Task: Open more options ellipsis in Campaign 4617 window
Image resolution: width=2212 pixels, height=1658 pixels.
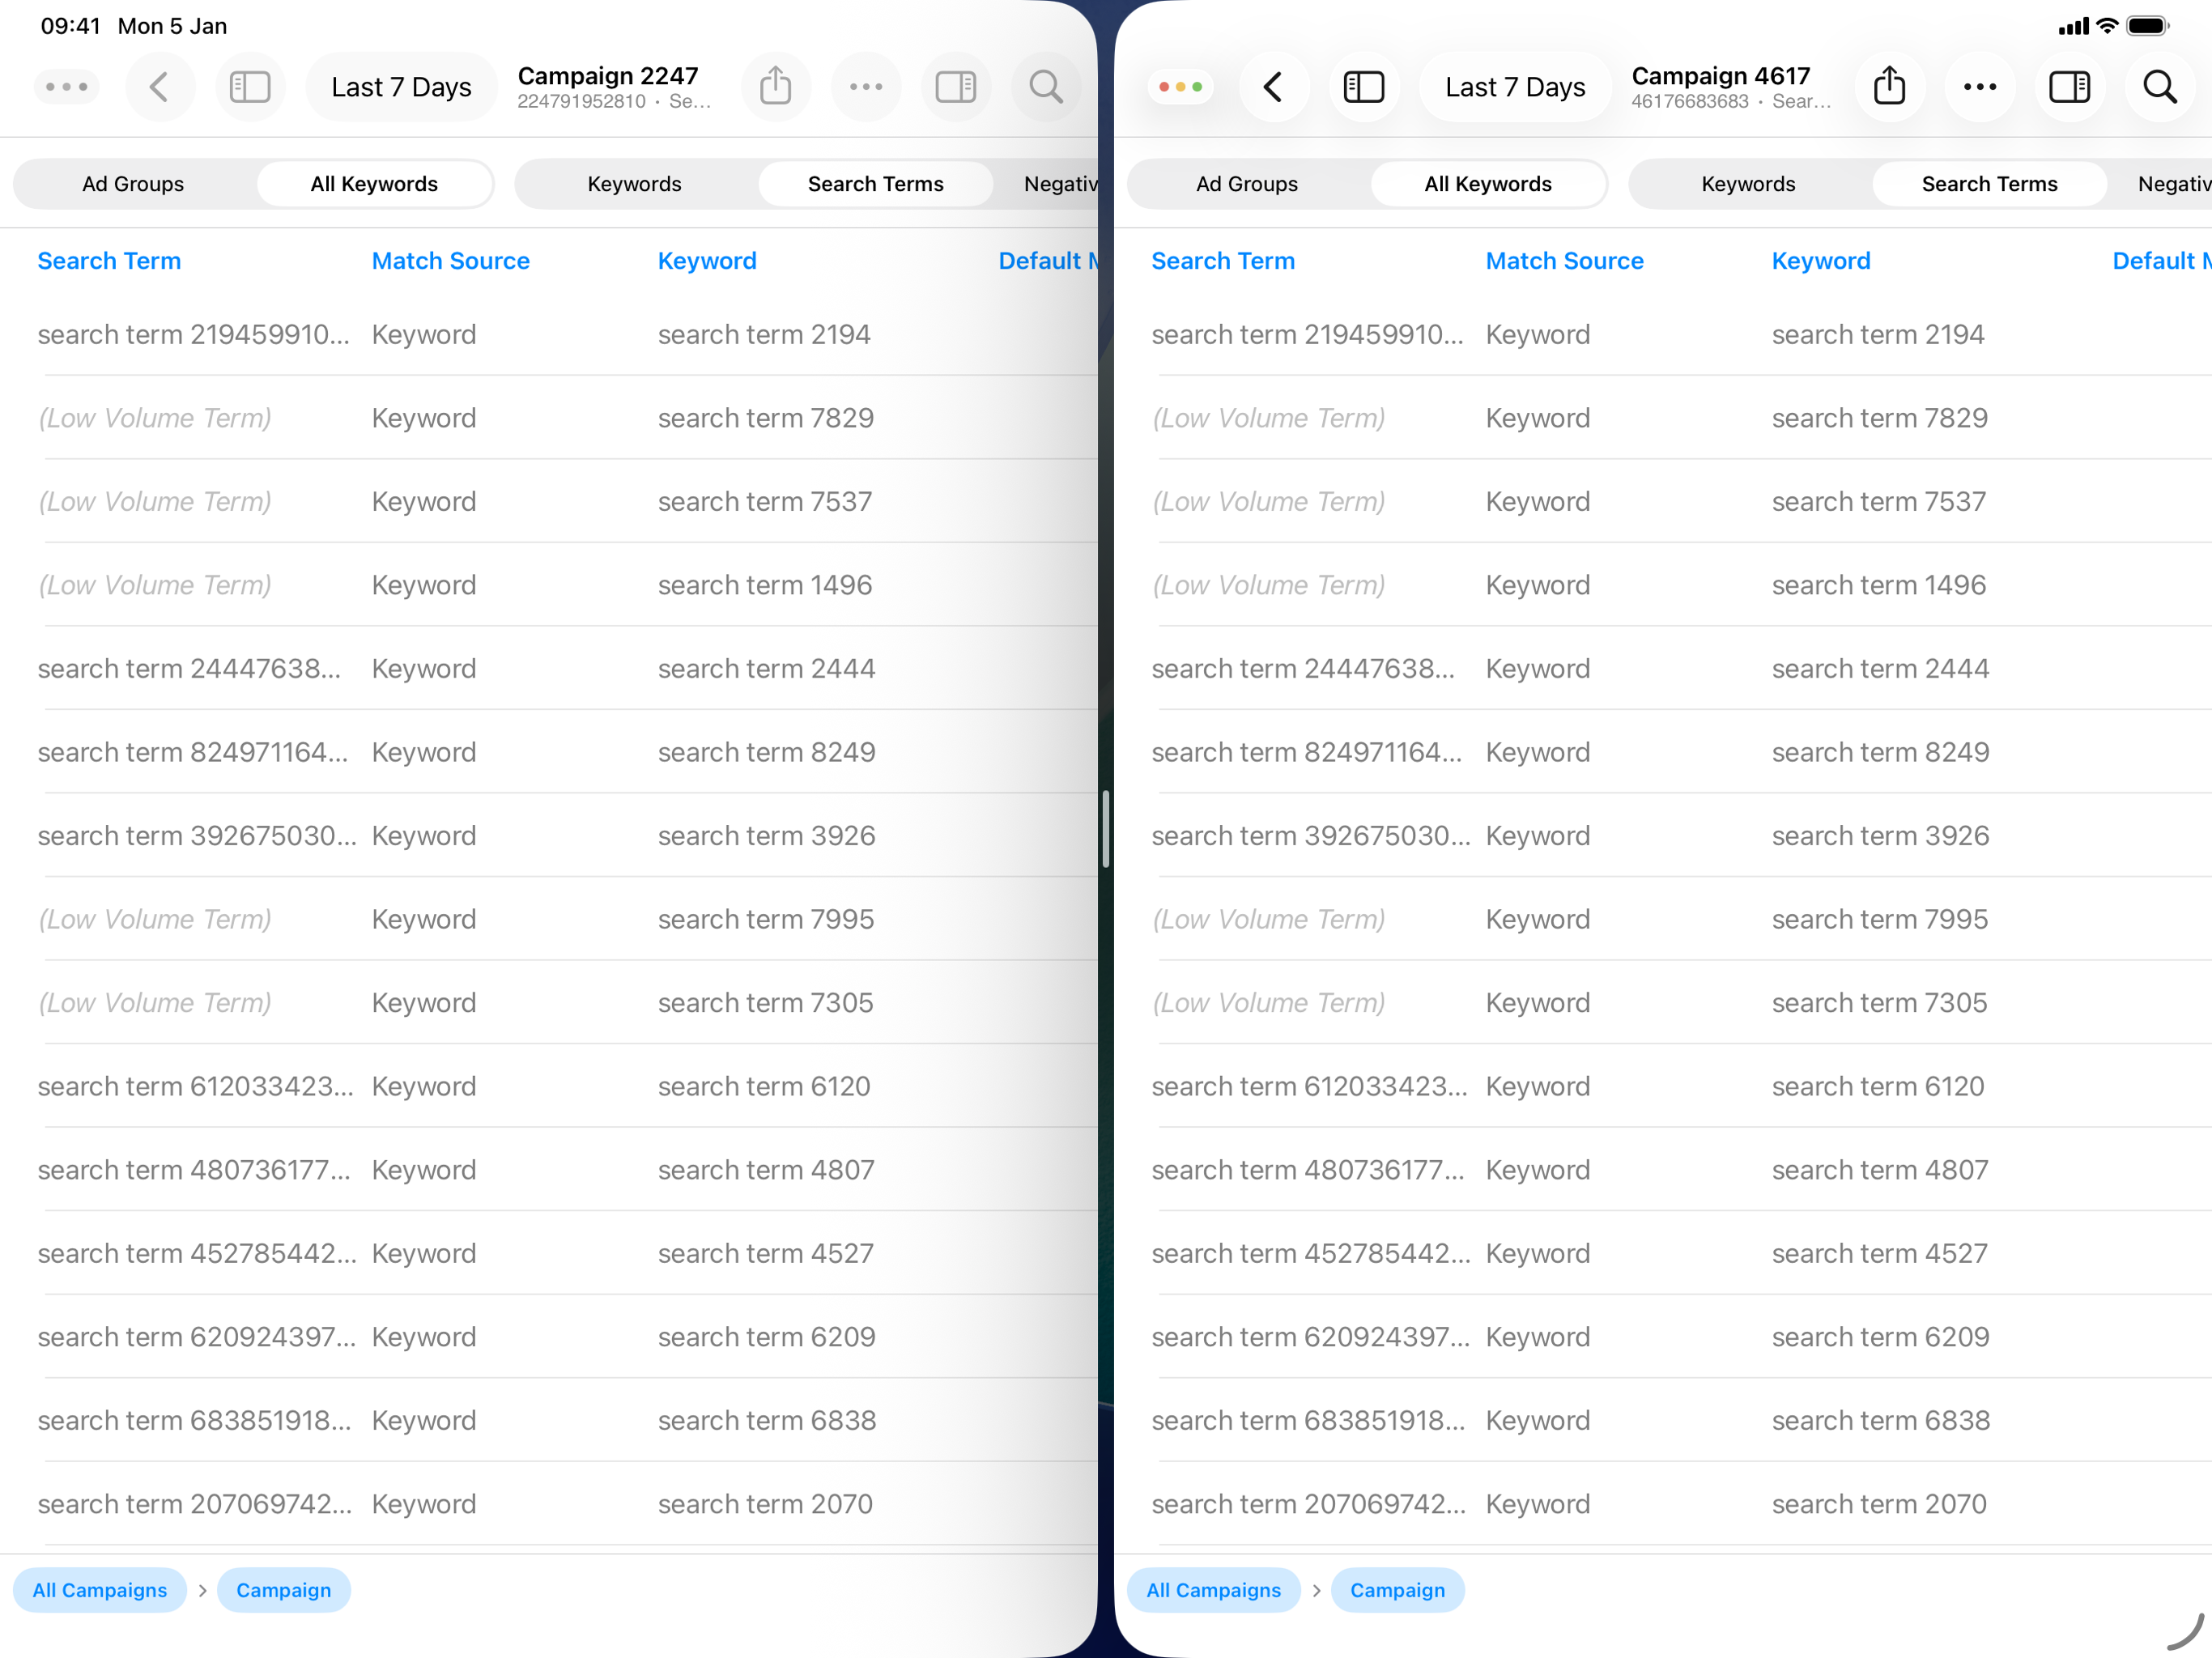Action: (1979, 87)
